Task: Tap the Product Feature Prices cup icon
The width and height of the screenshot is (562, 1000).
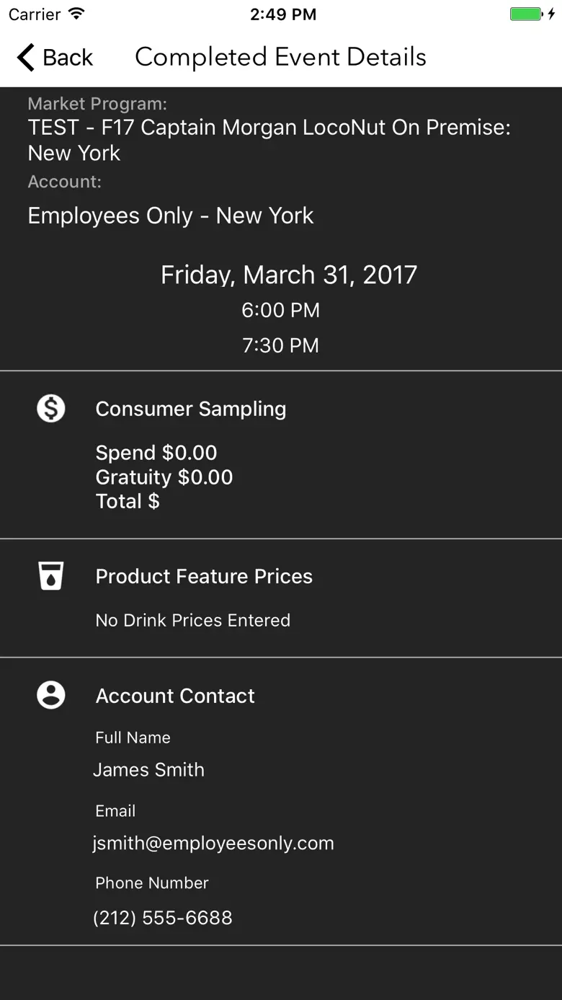Action: (x=51, y=576)
